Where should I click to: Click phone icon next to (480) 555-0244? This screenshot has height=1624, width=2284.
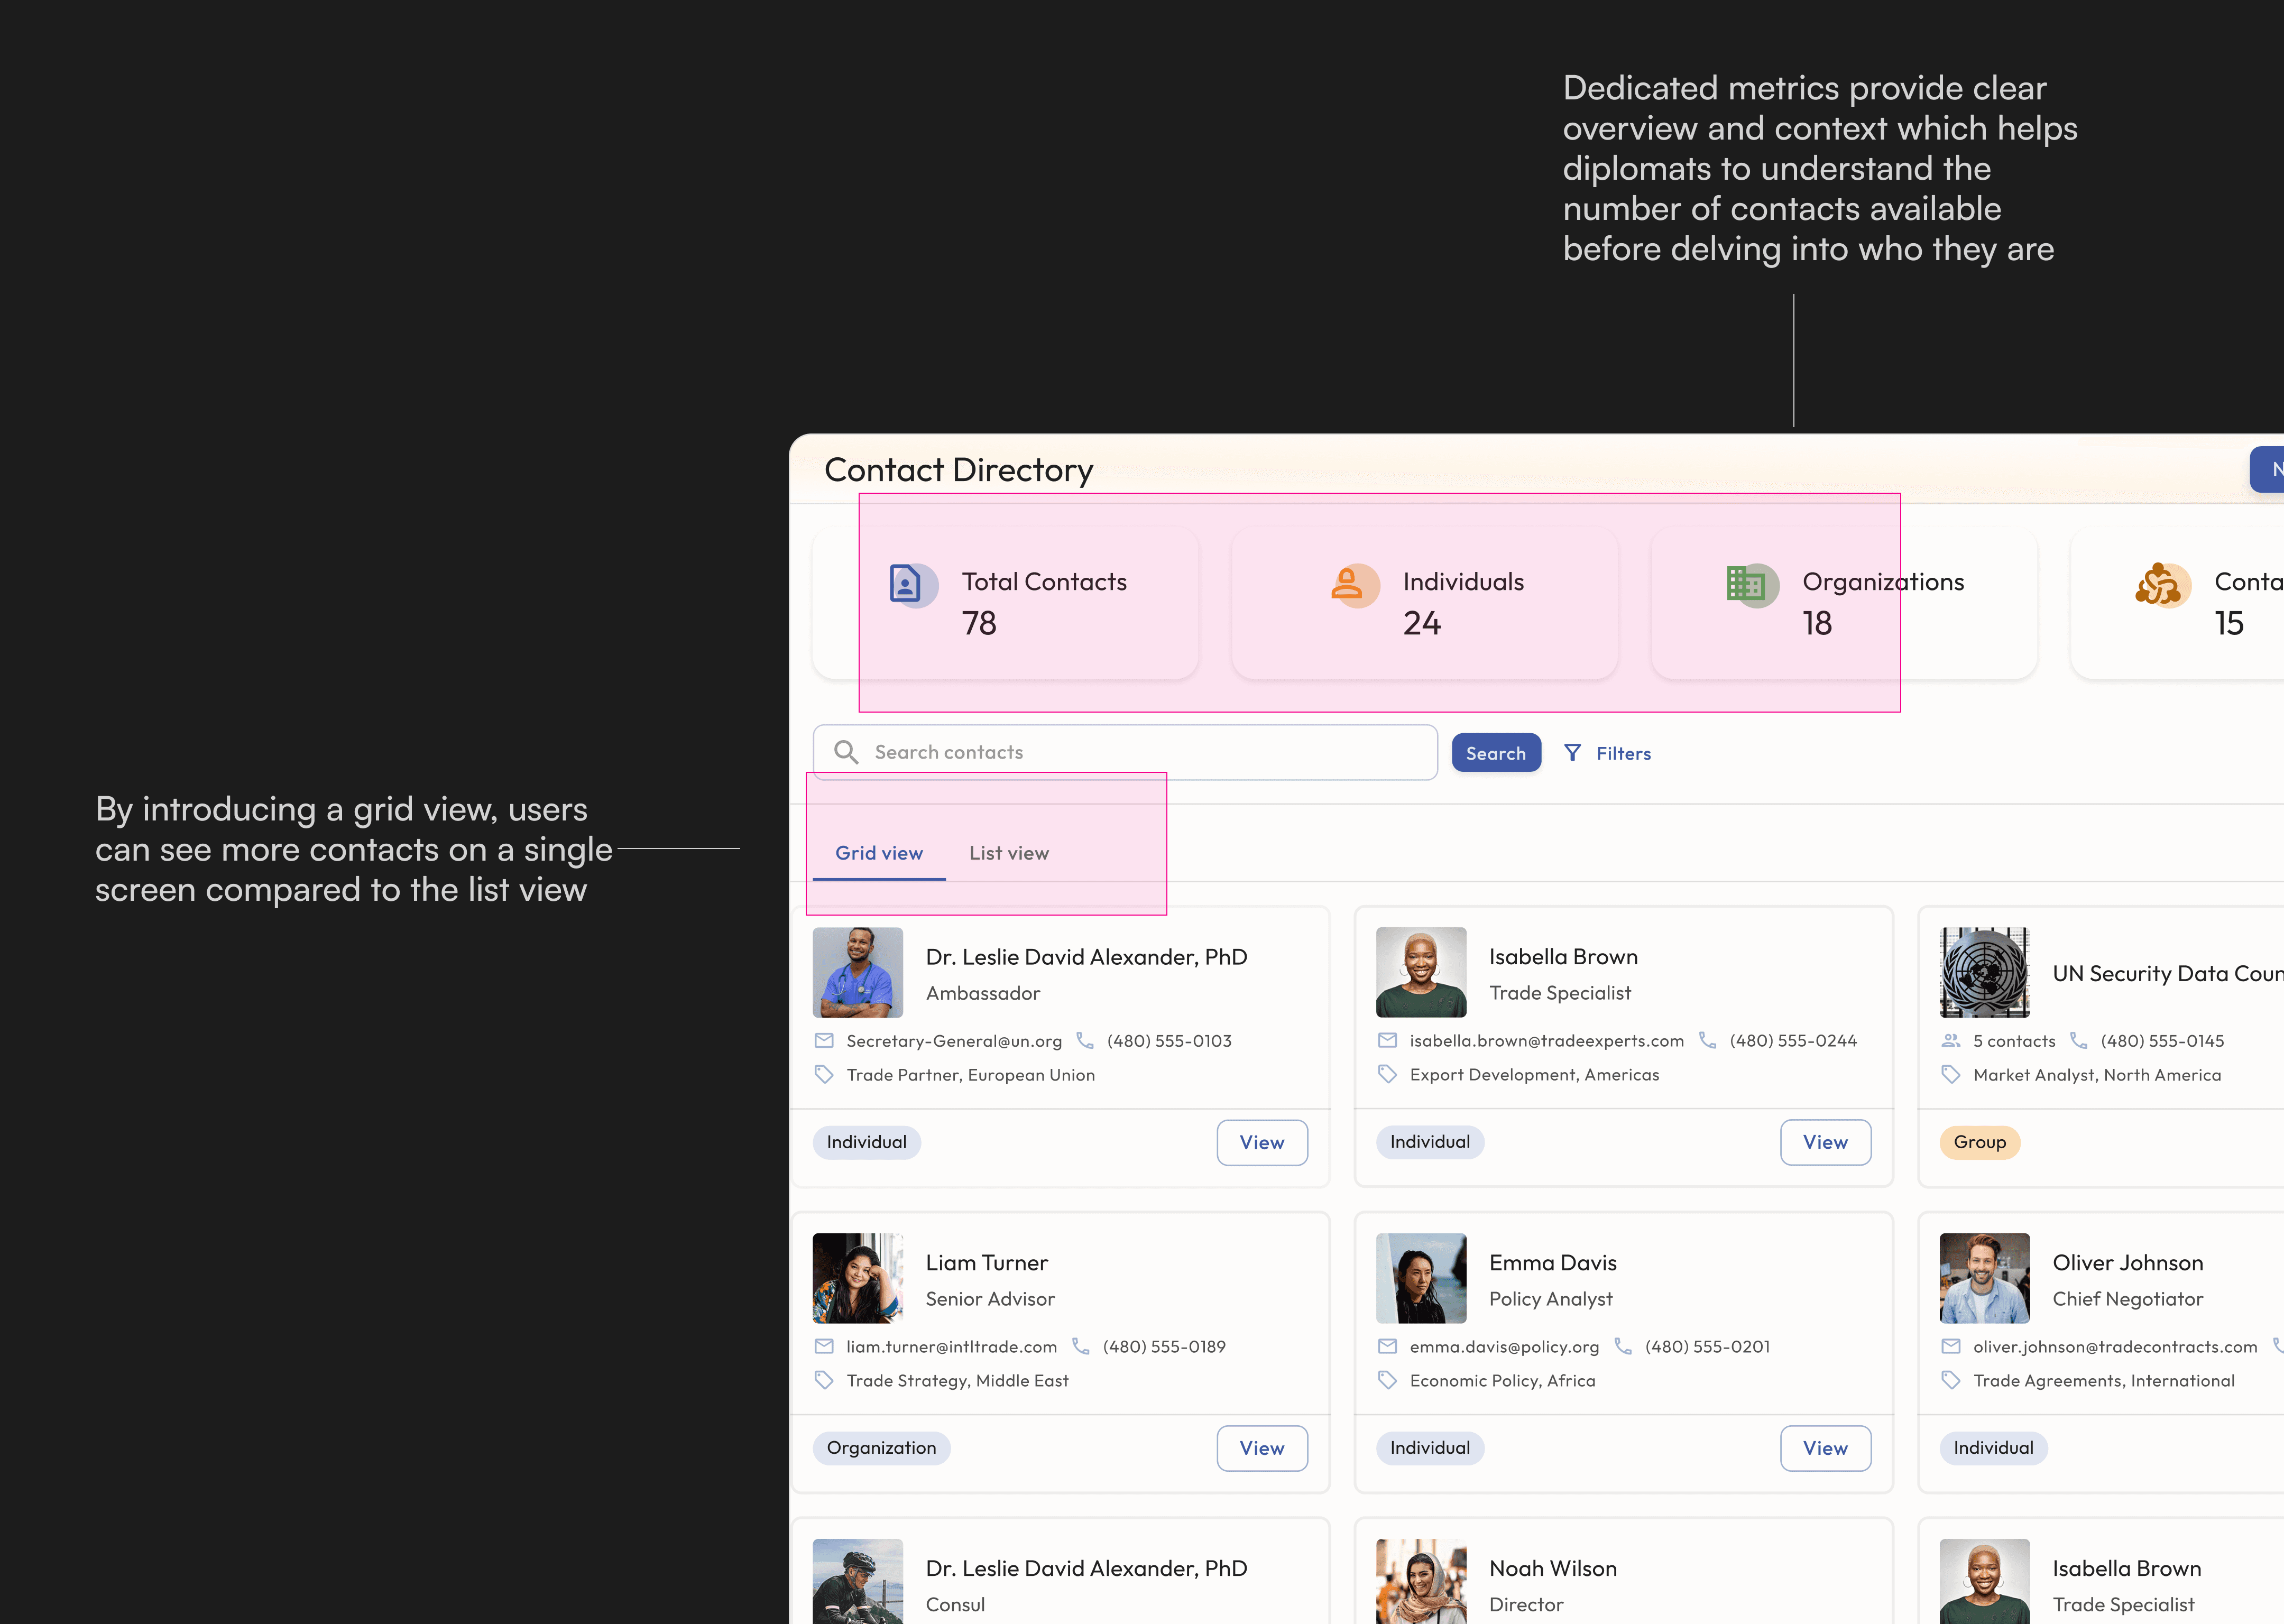pos(1708,1041)
